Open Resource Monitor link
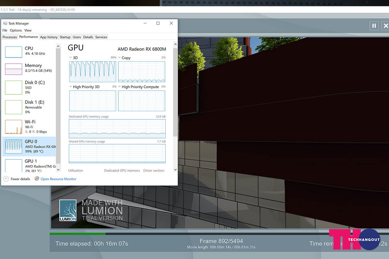This screenshot has height=259, width=389. coord(58,179)
